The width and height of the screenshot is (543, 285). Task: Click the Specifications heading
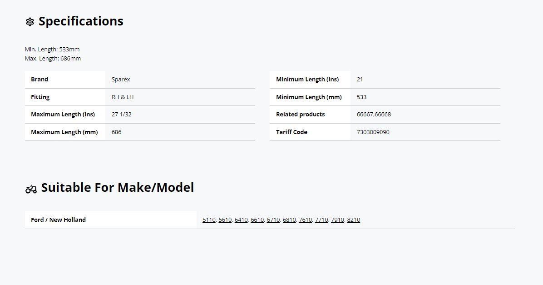click(81, 21)
